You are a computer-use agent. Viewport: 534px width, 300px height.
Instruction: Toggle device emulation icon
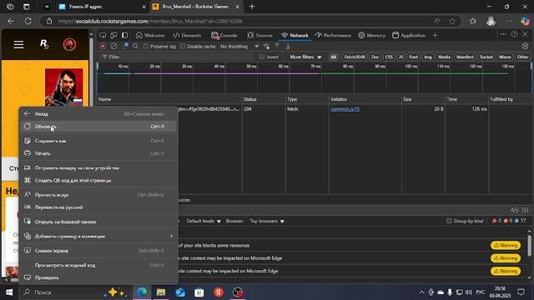click(x=113, y=35)
